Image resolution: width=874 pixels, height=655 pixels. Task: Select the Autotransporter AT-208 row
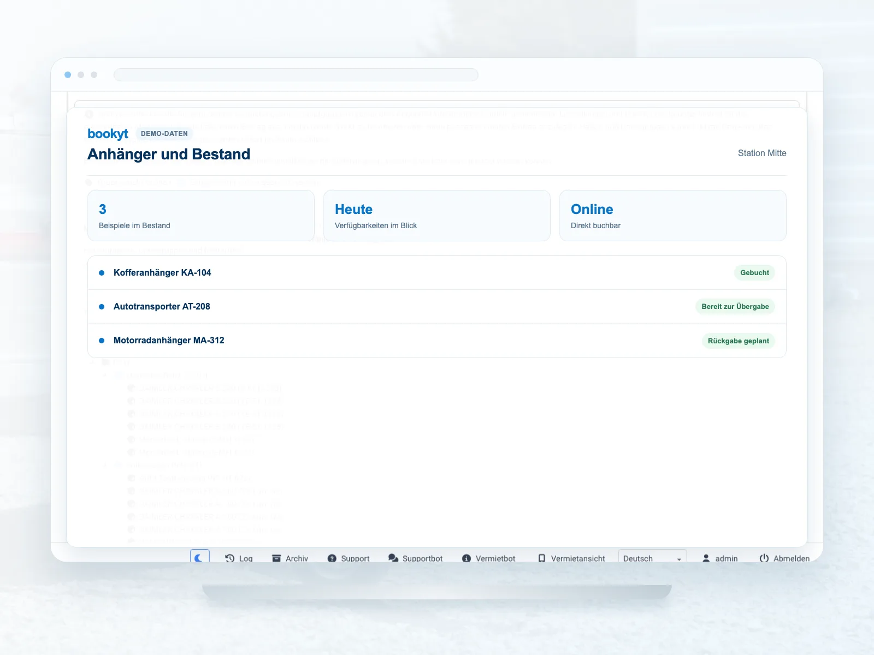click(x=437, y=307)
